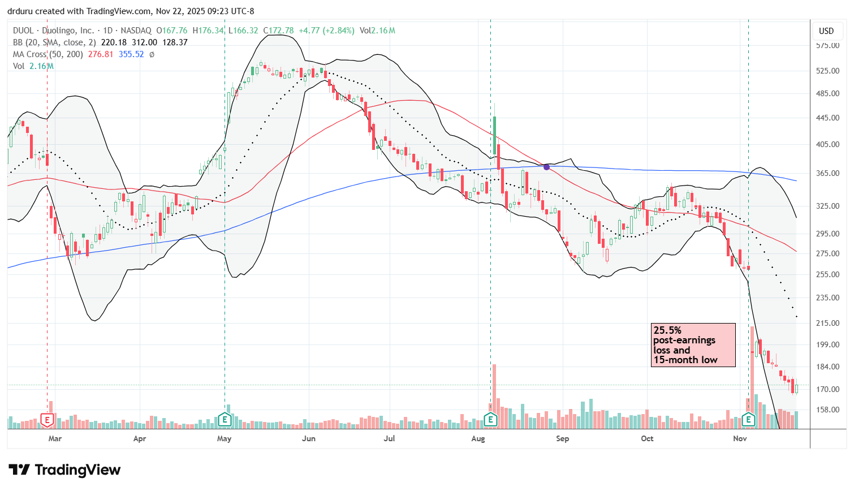Select the BB (20, SMA, close, 2) legend
This screenshot has width=854, height=491.
point(54,42)
